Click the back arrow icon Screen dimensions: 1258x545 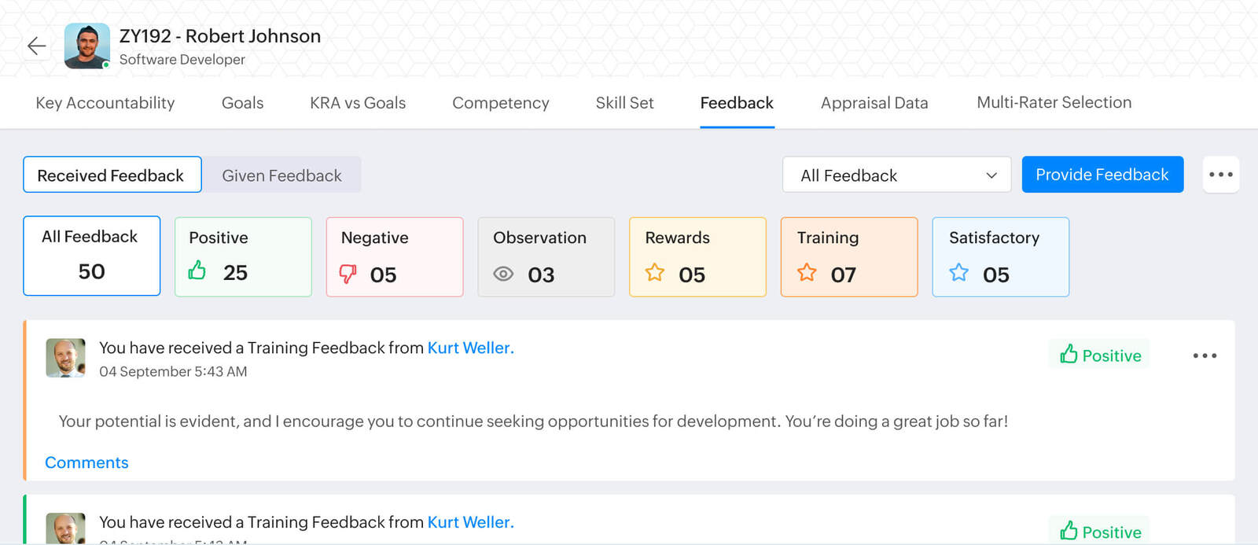click(x=36, y=46)
